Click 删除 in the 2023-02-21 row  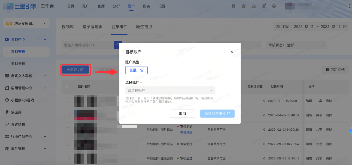click(x=329, y=130)
